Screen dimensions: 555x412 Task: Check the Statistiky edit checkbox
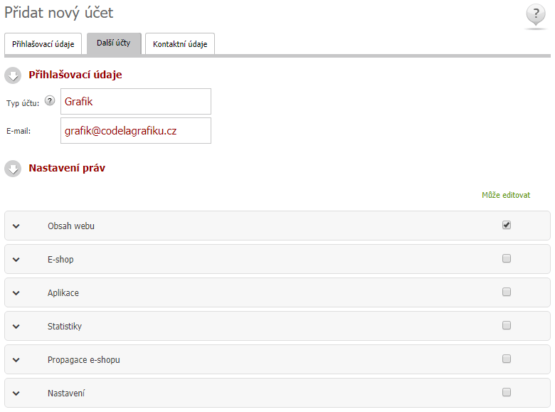pyautogui.click(x=507, y=325)
